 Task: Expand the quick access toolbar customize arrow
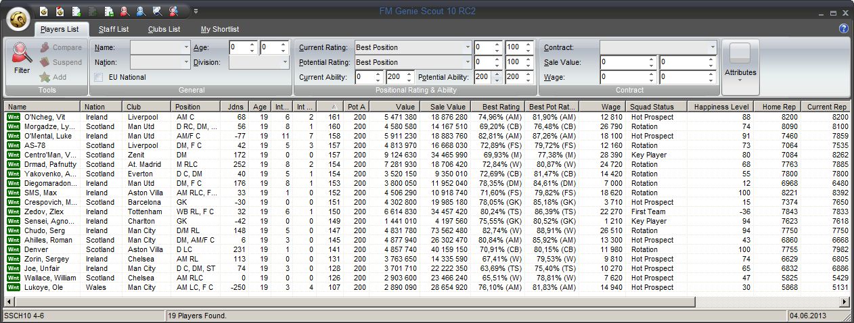(x=196, y=11)
